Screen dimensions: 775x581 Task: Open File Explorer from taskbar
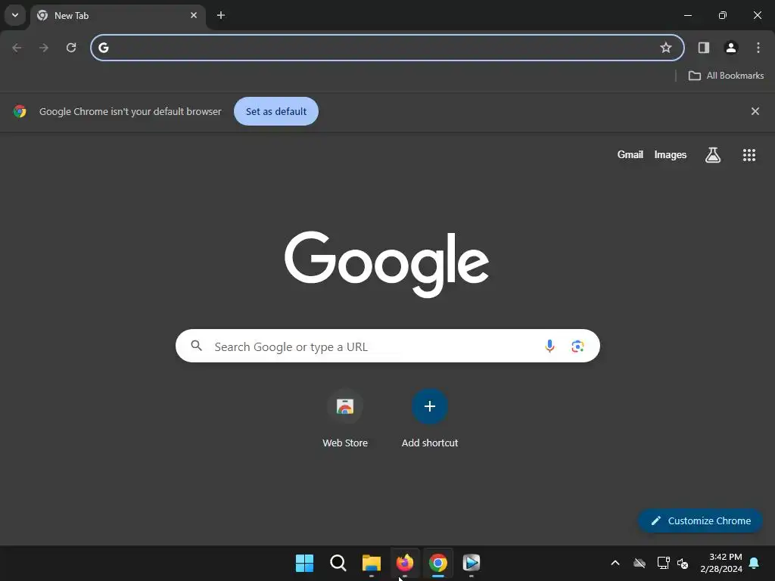click(371, 563)
